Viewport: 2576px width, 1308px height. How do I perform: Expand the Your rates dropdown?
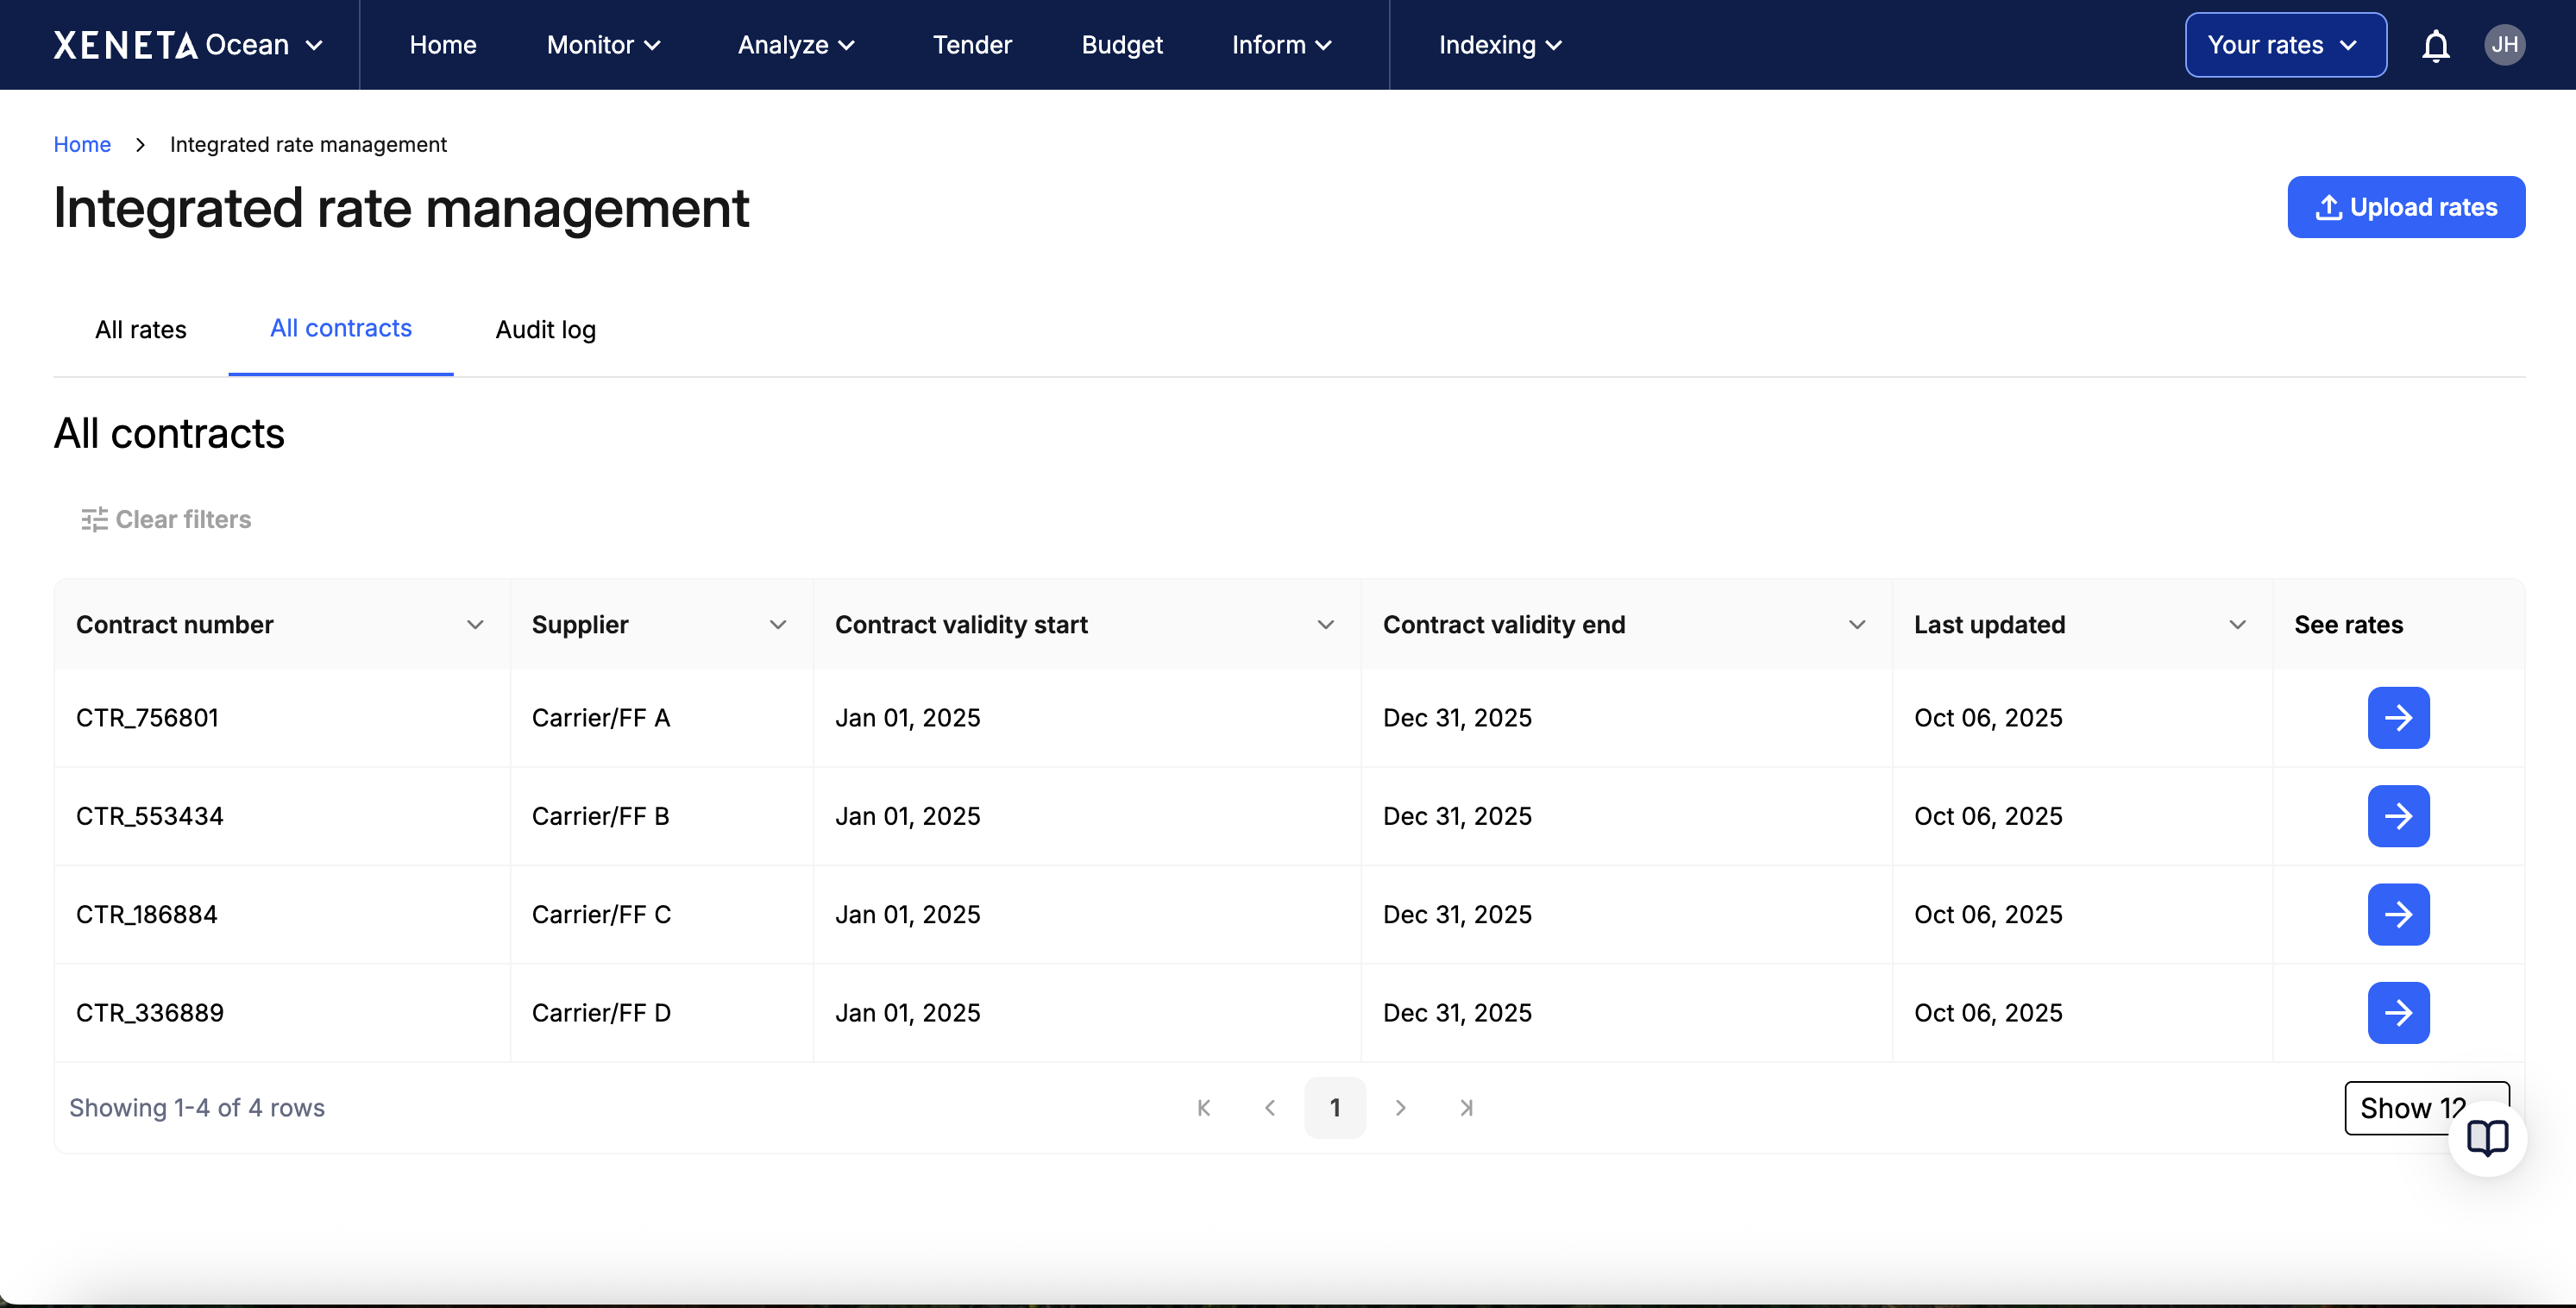2285,45
